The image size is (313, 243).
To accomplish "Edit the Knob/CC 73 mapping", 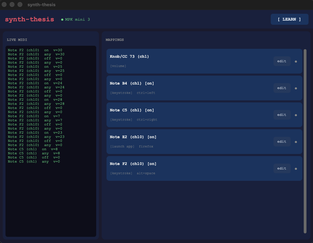I will point(282,61).
